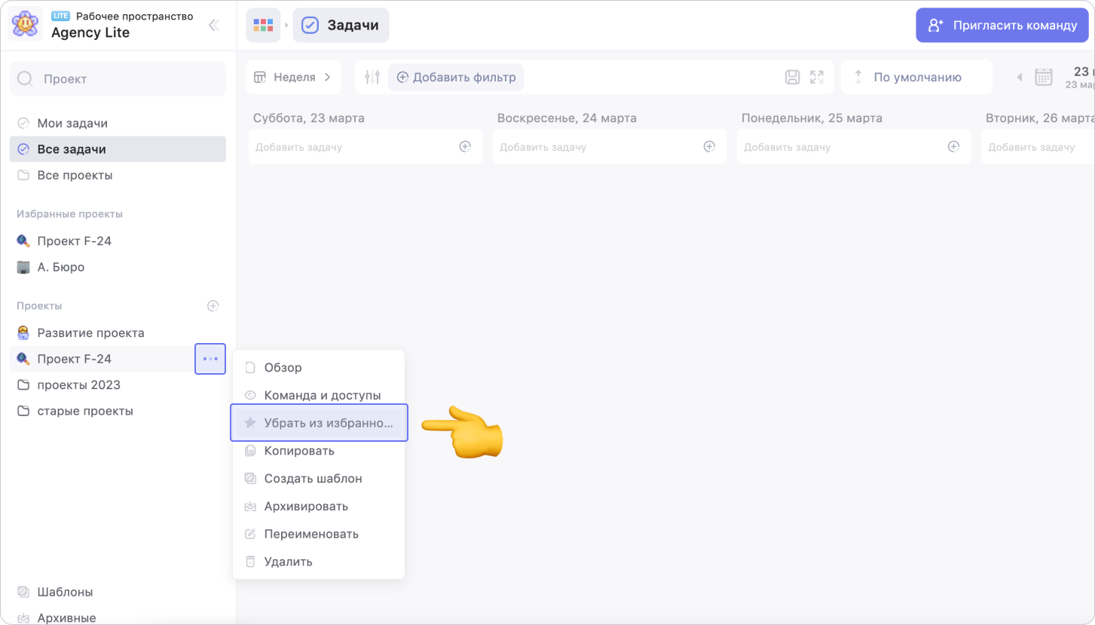Click Добавить фильтр button

click(x=456, y=77)
